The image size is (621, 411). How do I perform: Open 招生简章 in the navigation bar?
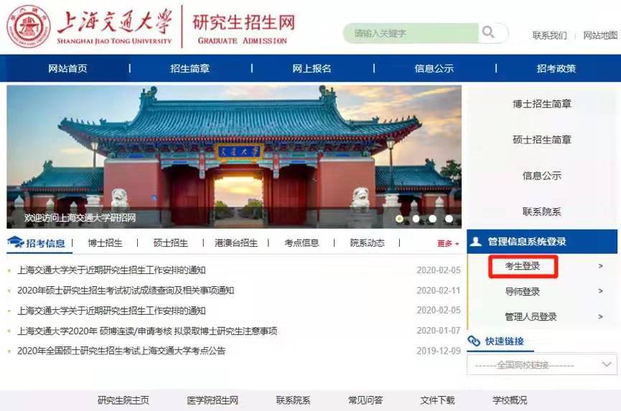[x=190, y=69]
